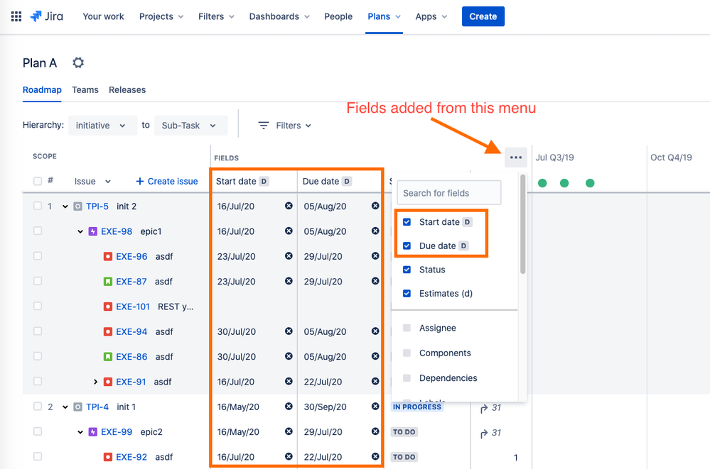Viewport: 710px width, 469px height.
Task: Click the EXE-96 bug type icon
Action: pyautogui.click(x=108, y=256)
